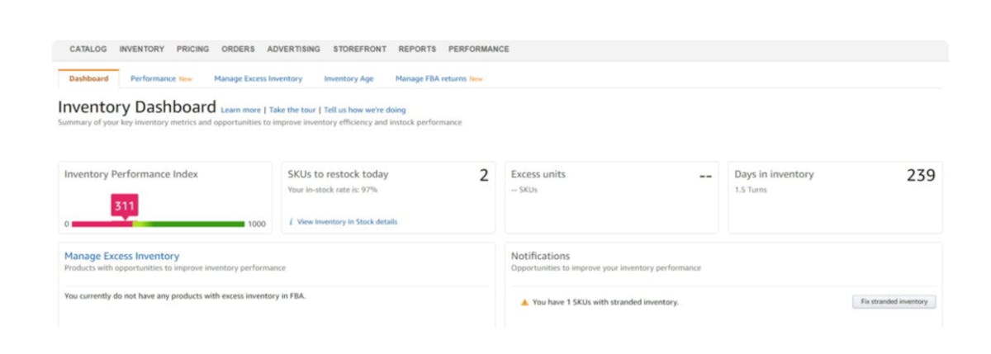Open the CATALOG menu
The width and height of the screenshot is (991, 354).
pyautogui.click(x=88, y=50)
